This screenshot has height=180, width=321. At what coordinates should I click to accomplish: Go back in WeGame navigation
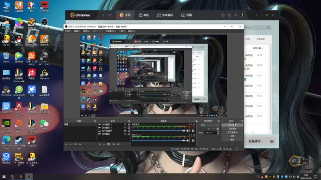tap(104, 15)
